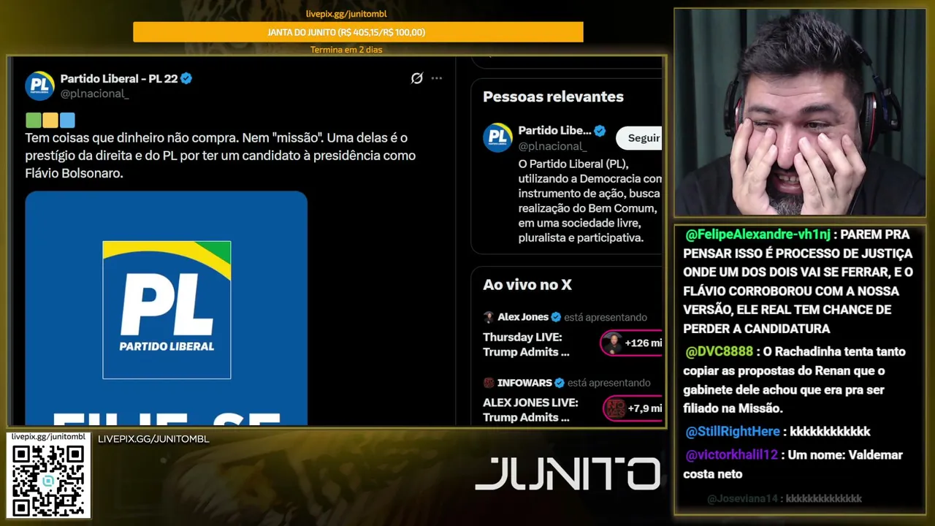The width and height of the screenshot is (935, 526).
Task: Click the INFOWARS avatar icon
Action: click(x=489, y=383)
